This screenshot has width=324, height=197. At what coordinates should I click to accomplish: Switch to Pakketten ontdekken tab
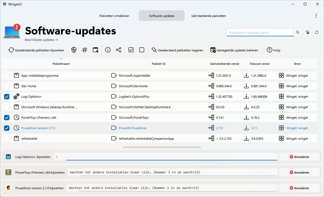pyautogui.click(x=114, y=16)
